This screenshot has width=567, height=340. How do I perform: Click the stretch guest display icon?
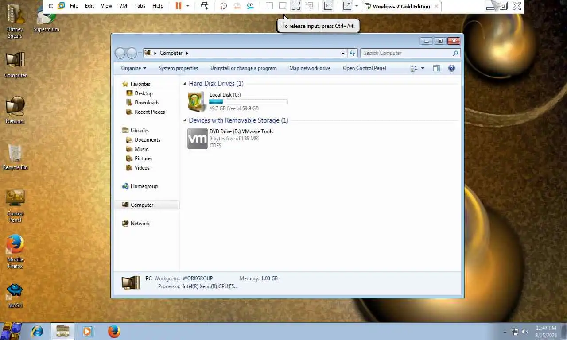coord(347,6)
